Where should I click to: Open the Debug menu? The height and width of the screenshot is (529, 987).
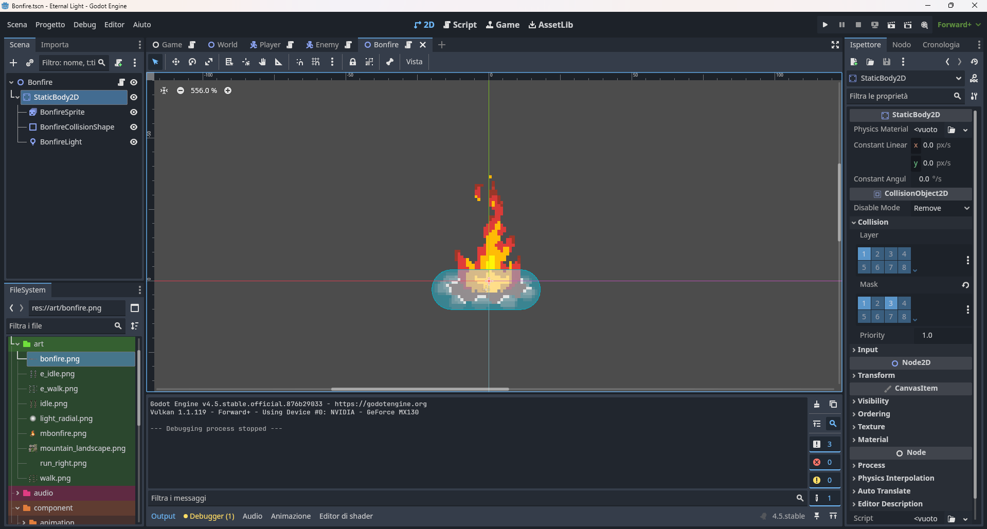[x=85, y=25]
